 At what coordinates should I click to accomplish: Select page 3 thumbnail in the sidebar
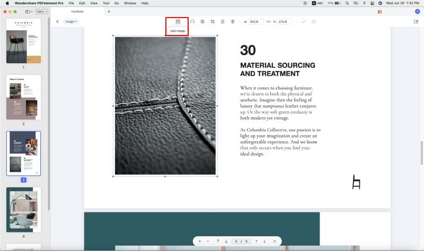pos(23,153)
